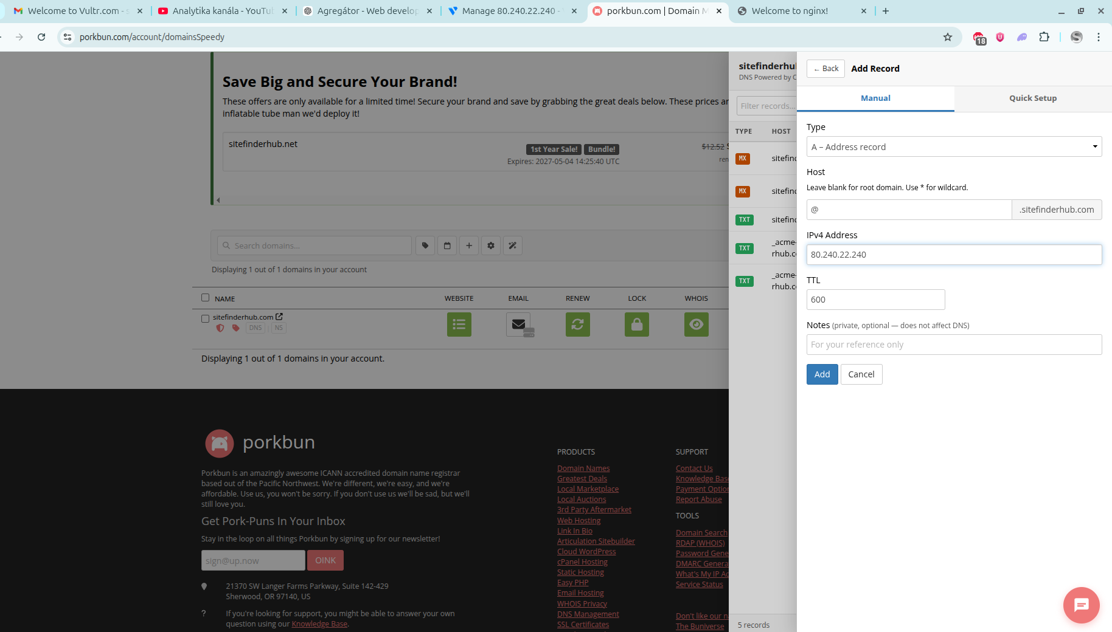Image resolution: width=1112 pixels, height=632 pixels.
Task: Focus the TTL field
Action: point(875,300)
